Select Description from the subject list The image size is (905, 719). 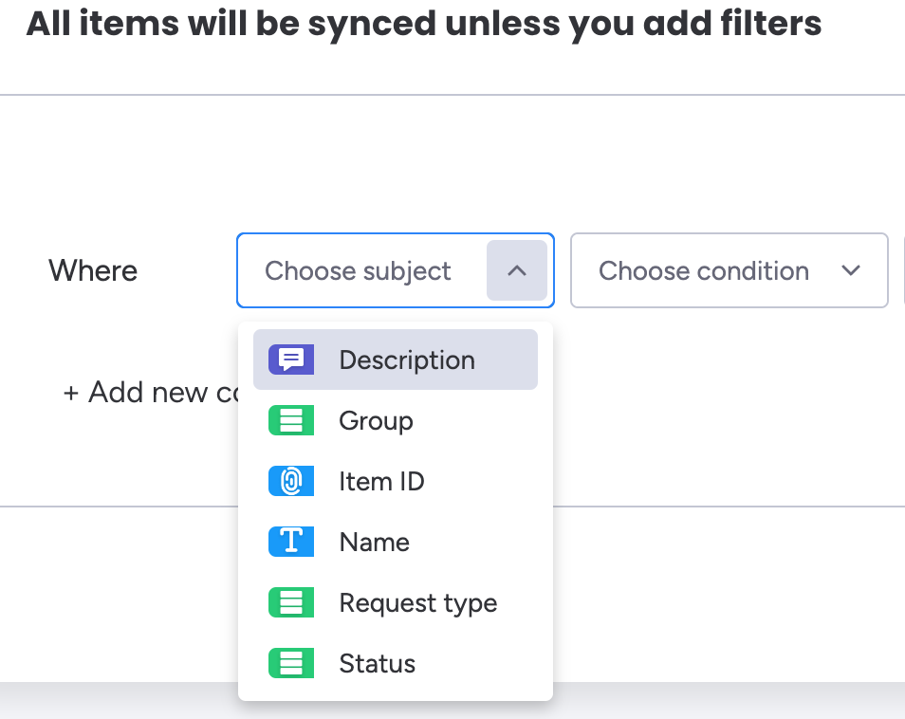pyautogui.click(x=407, y=360)
